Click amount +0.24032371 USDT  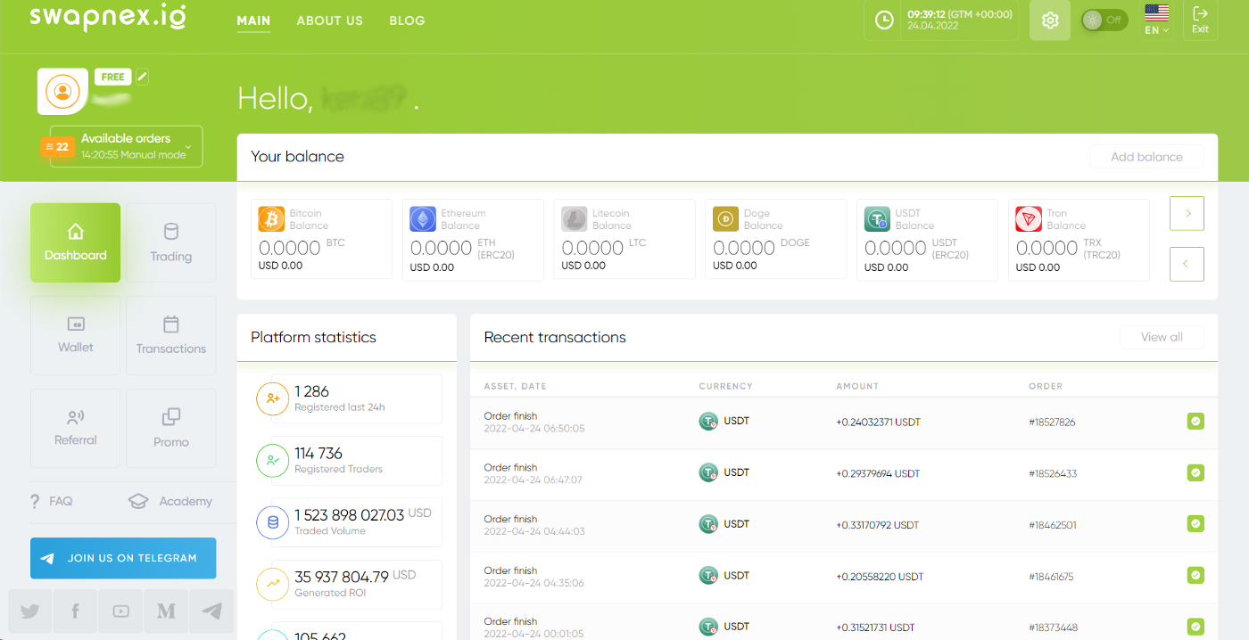coord(878,423)
